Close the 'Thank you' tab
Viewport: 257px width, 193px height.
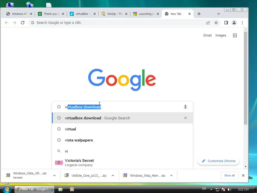pos(63,14)
